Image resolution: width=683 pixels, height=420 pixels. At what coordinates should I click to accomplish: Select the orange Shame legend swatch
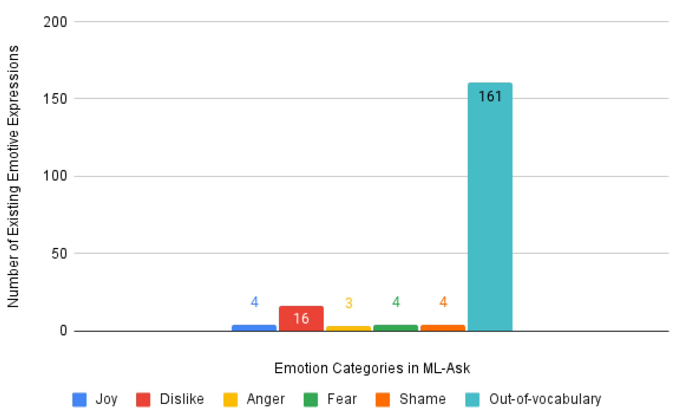382,399
